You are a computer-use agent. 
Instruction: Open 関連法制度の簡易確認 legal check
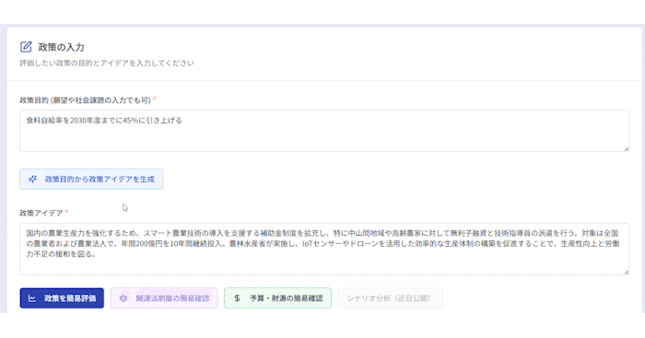coord(164,298)
